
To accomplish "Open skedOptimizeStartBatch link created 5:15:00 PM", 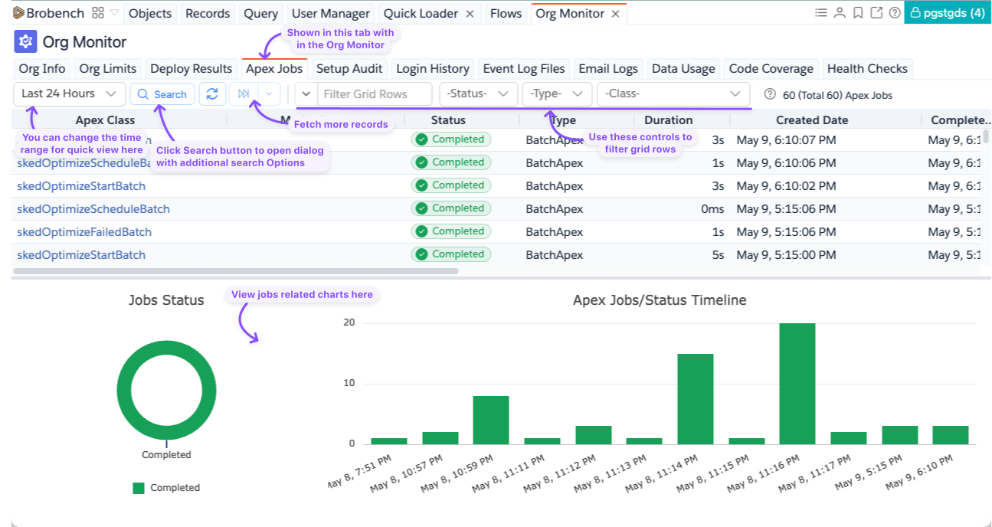I will pyautogui.click(x=81, y=255).
